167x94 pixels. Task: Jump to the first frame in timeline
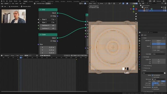(x=41, y=56)
